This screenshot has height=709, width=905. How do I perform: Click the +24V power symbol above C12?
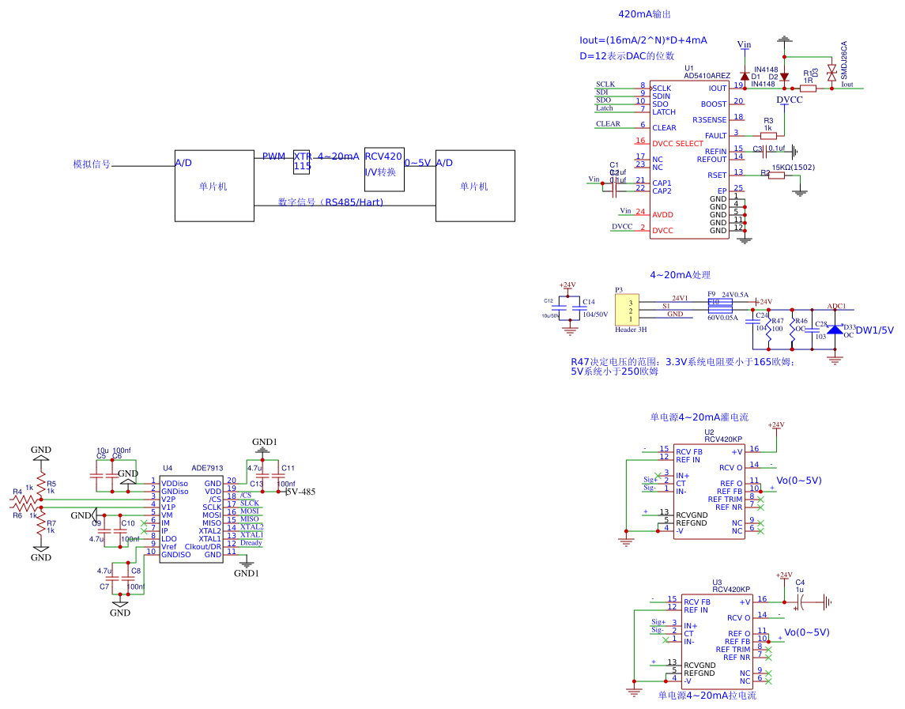tap(568, 285)
